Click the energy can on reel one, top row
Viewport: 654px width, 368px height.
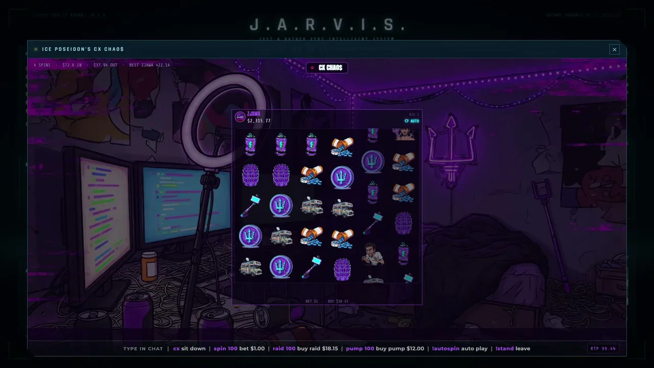(x=250, y=145)
